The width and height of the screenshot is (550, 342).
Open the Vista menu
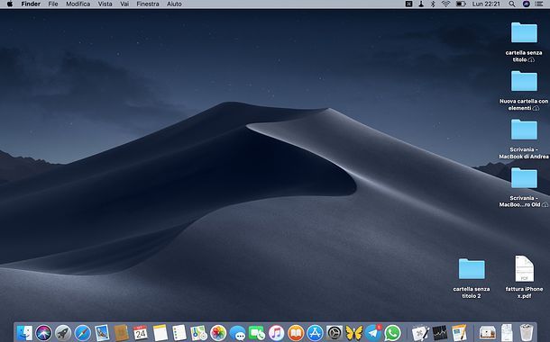coord(105,4)
